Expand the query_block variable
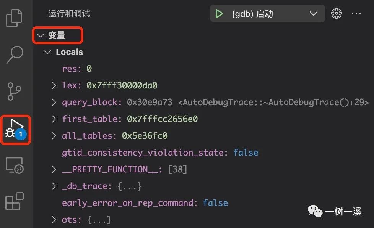The height and width of the screenshot is (228, 374). [x=54, y=102]
